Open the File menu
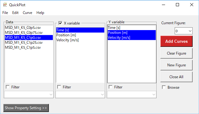 [x=5, y=13]
